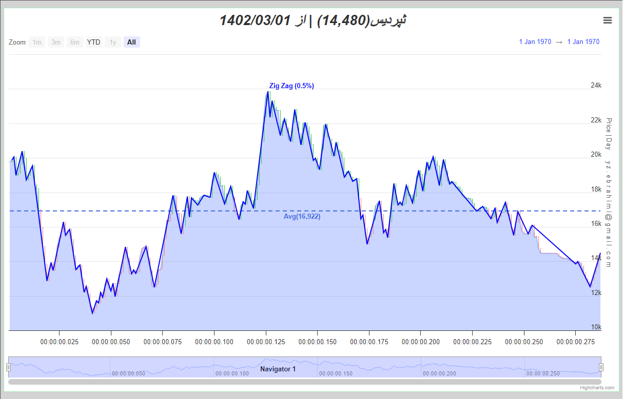Click the end date range input
The image size is (623, 399).
coord(583,42)
